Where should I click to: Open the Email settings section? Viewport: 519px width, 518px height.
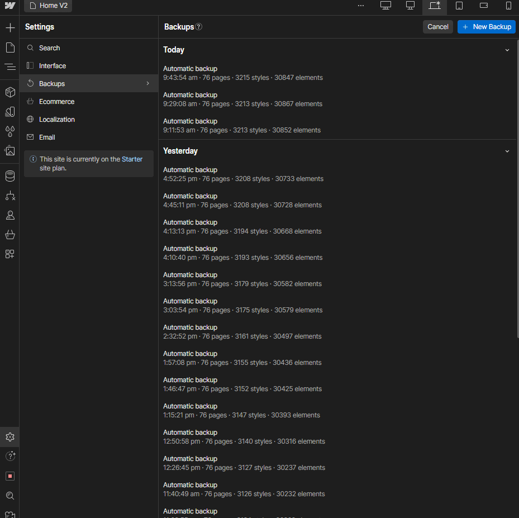pyautogui.click(x=47, y=137)
